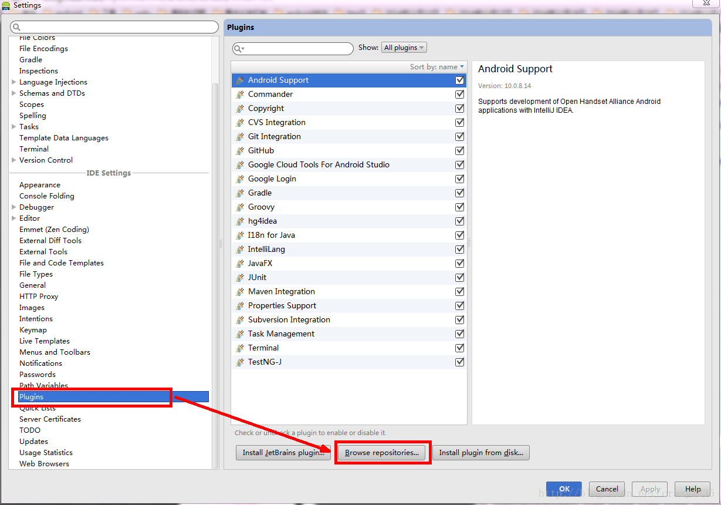
Task: Click the Properties Support plugin icon
Action: [240, 306]
